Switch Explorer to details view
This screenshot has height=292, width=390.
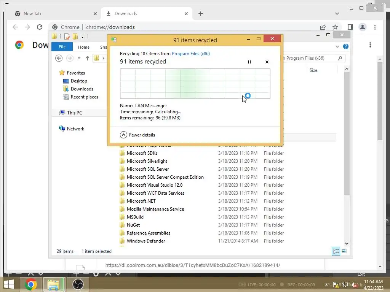click(336, 251)
